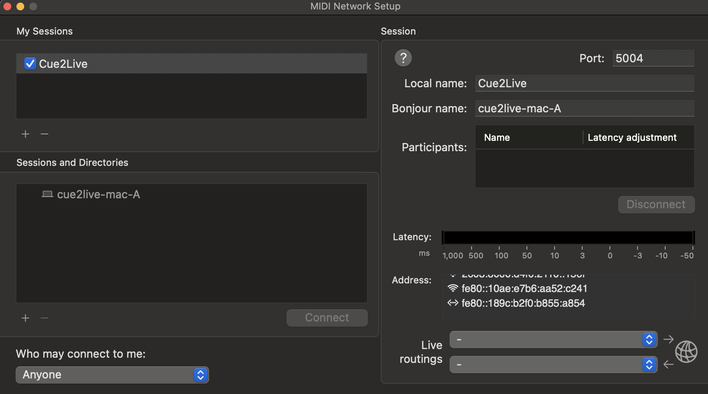The height and width of the screenshot is (394, 708).
Task: Click the minus button below Sessions and Directories
Action: (45, 318)
